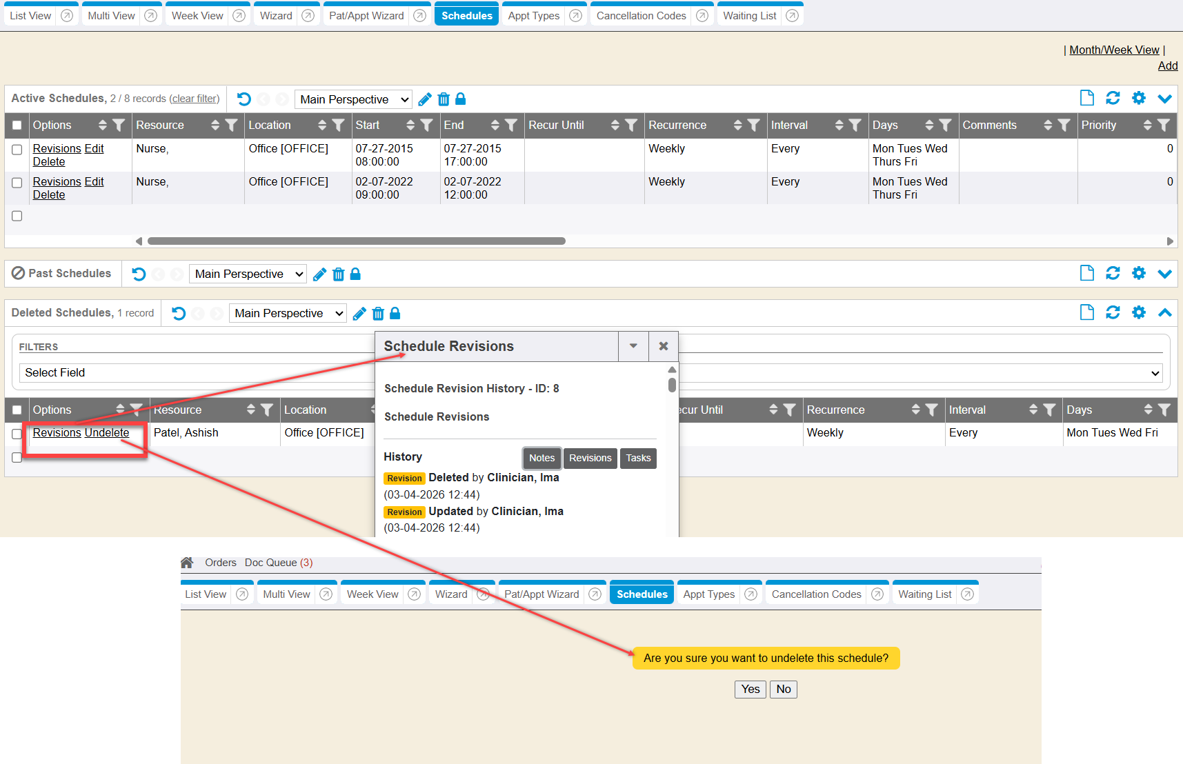Click the Active Schedules horizontal scrollbar
Screen dimensions: 1183x764
[356, 241]
